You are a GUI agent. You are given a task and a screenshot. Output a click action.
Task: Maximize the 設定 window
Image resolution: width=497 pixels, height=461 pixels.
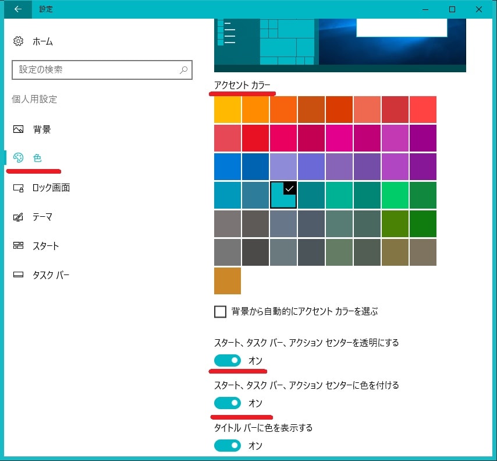click(x=452, y=9)
